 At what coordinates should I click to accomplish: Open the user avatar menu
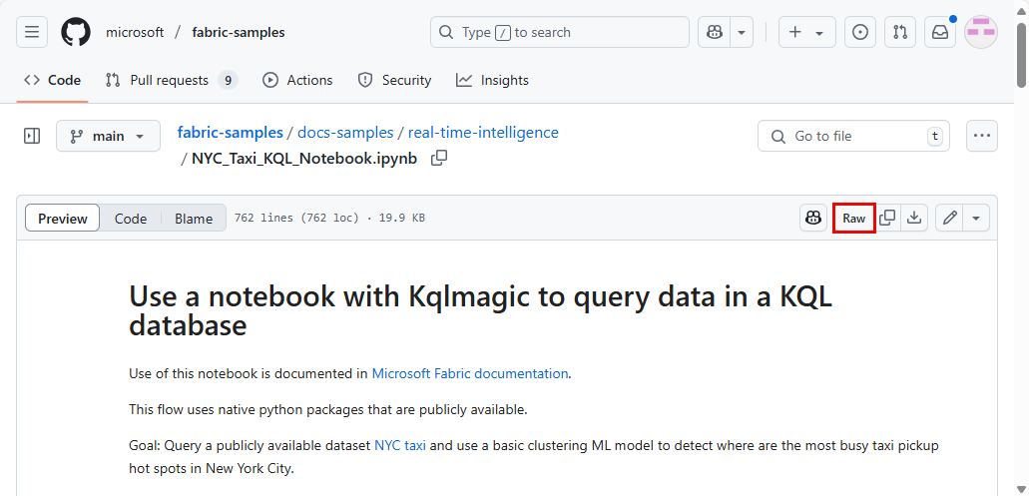coord(981,32)
